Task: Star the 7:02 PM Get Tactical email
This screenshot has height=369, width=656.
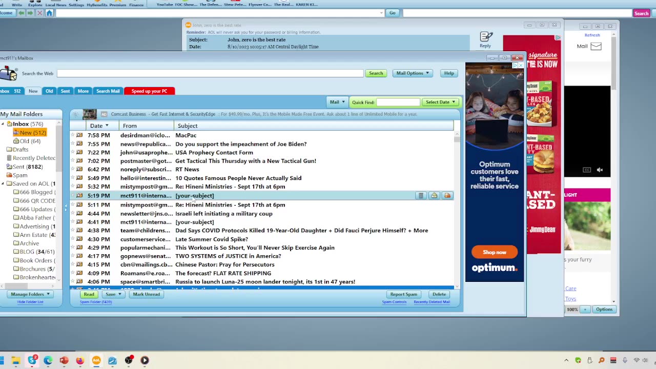Action: pyautogui.click(x=73, y=161)
